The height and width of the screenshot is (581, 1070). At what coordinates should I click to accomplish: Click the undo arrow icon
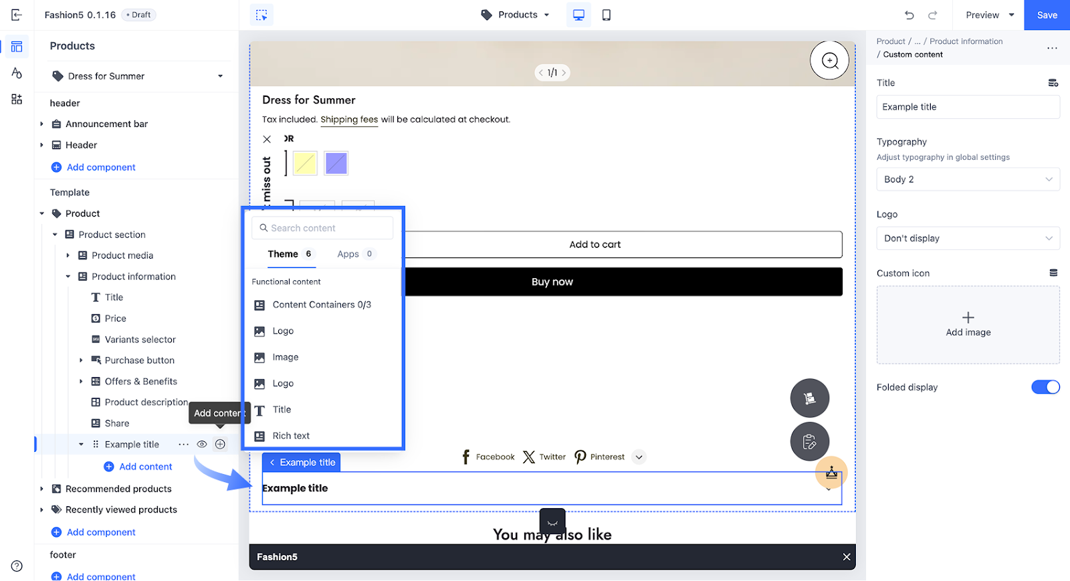click(x=909, y=15)
